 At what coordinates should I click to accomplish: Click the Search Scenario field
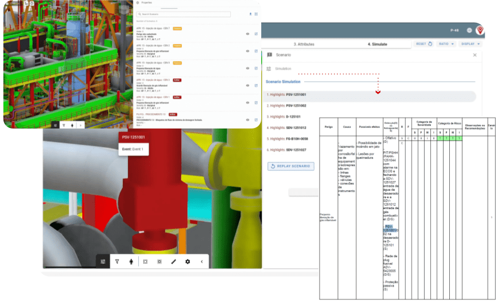183,14
